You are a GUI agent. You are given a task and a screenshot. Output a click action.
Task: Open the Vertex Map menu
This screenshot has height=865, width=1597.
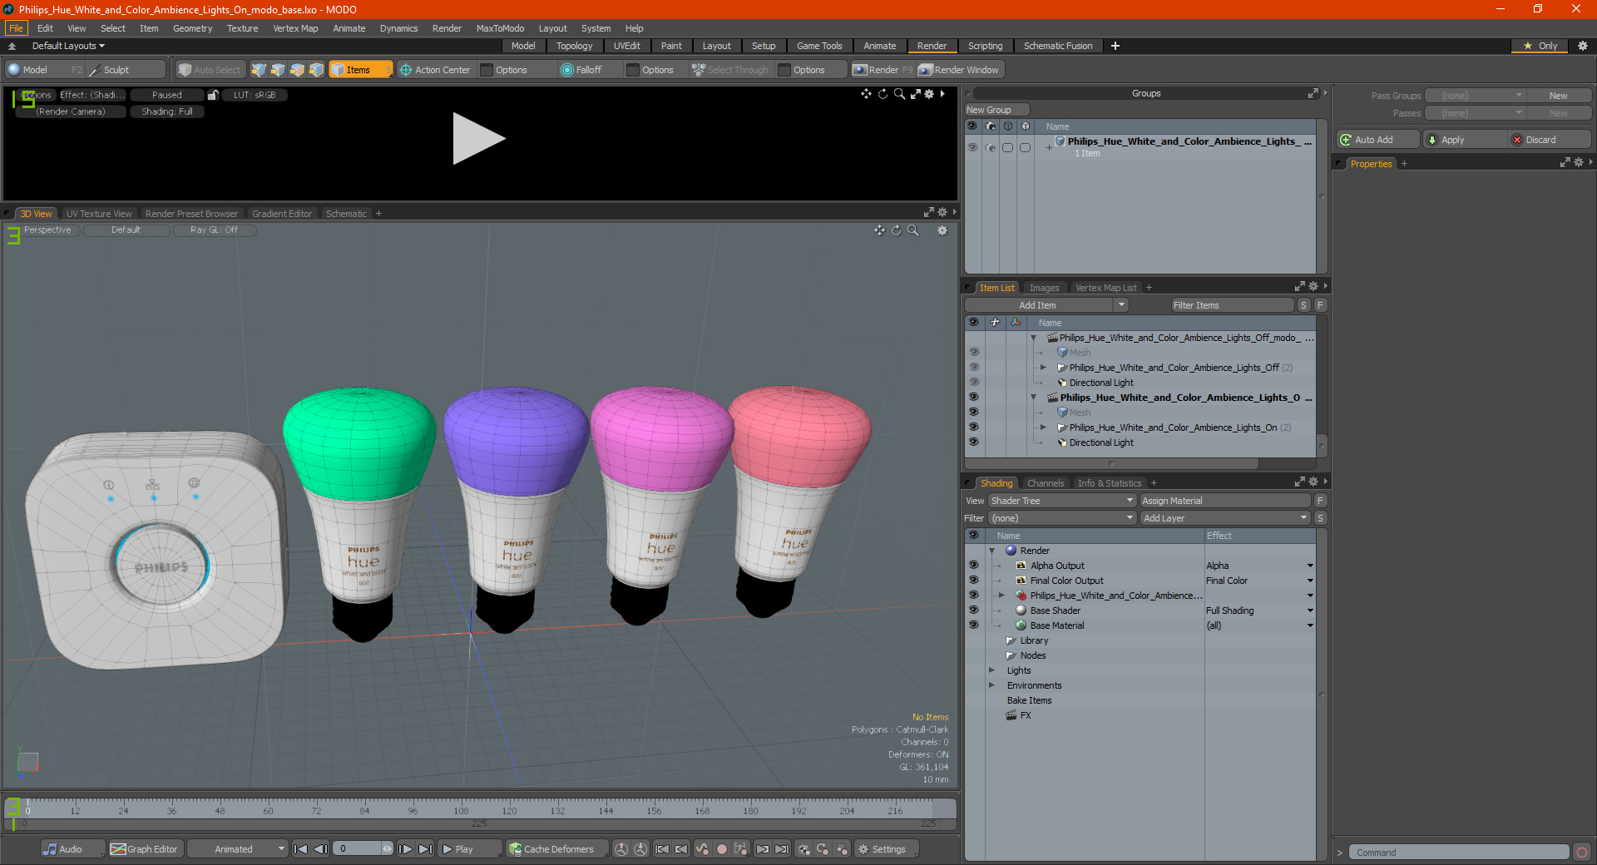pos(295,28)
